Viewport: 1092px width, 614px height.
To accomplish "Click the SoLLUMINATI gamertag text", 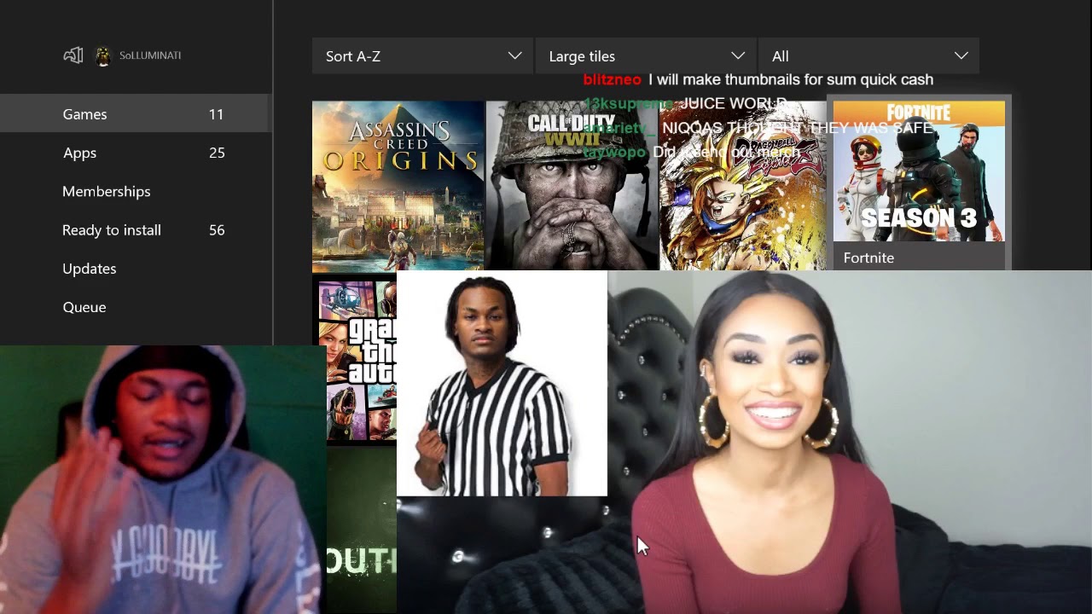I will tap(150, 55).
